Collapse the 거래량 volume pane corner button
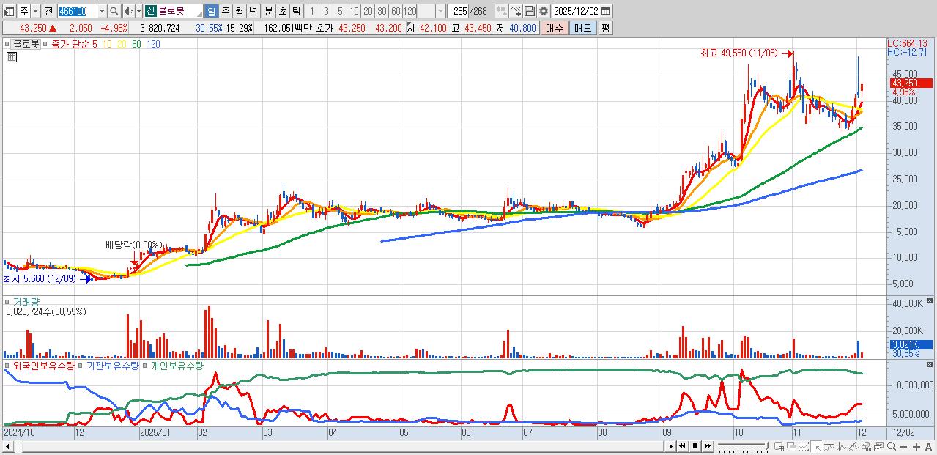 (x=930, y=301)
